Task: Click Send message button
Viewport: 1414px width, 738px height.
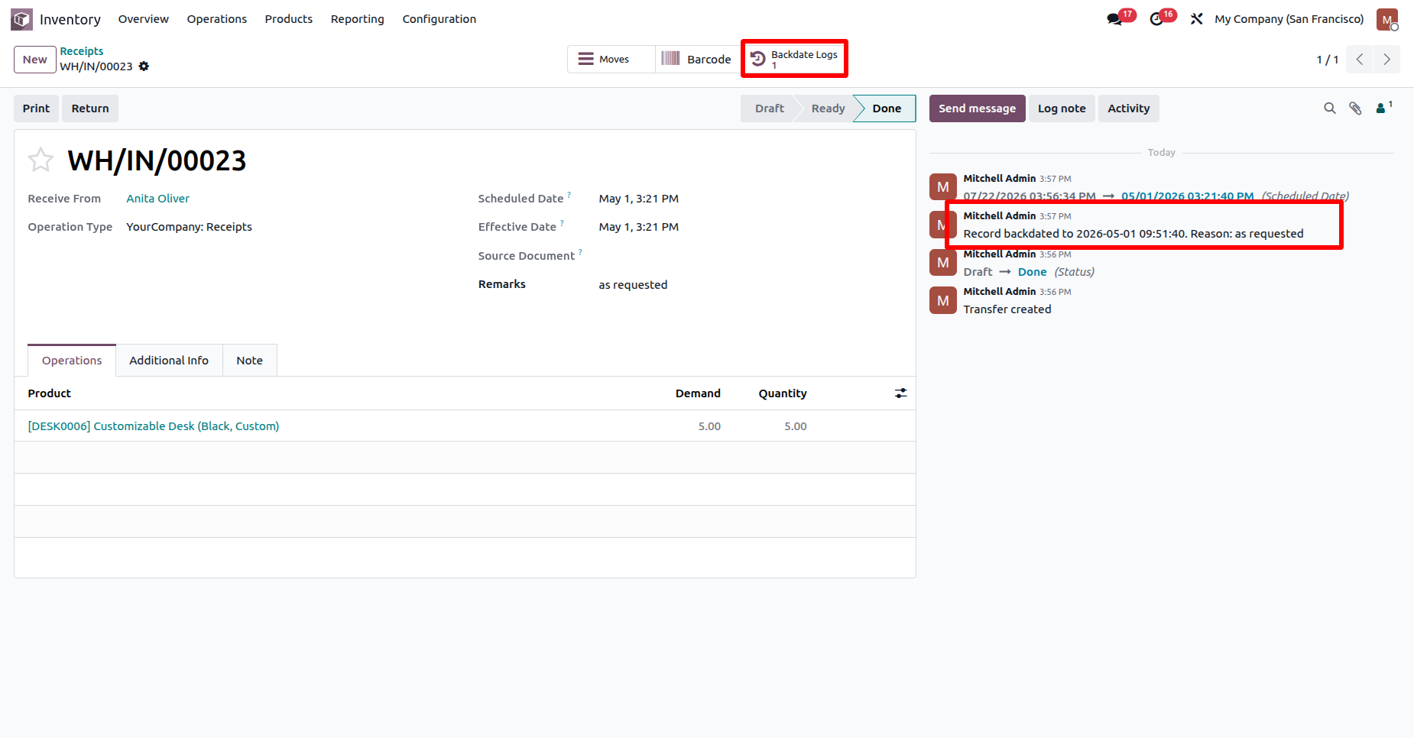Action: [x=977, y=108]
